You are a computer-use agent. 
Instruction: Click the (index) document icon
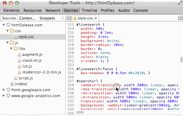coord(12,84)
